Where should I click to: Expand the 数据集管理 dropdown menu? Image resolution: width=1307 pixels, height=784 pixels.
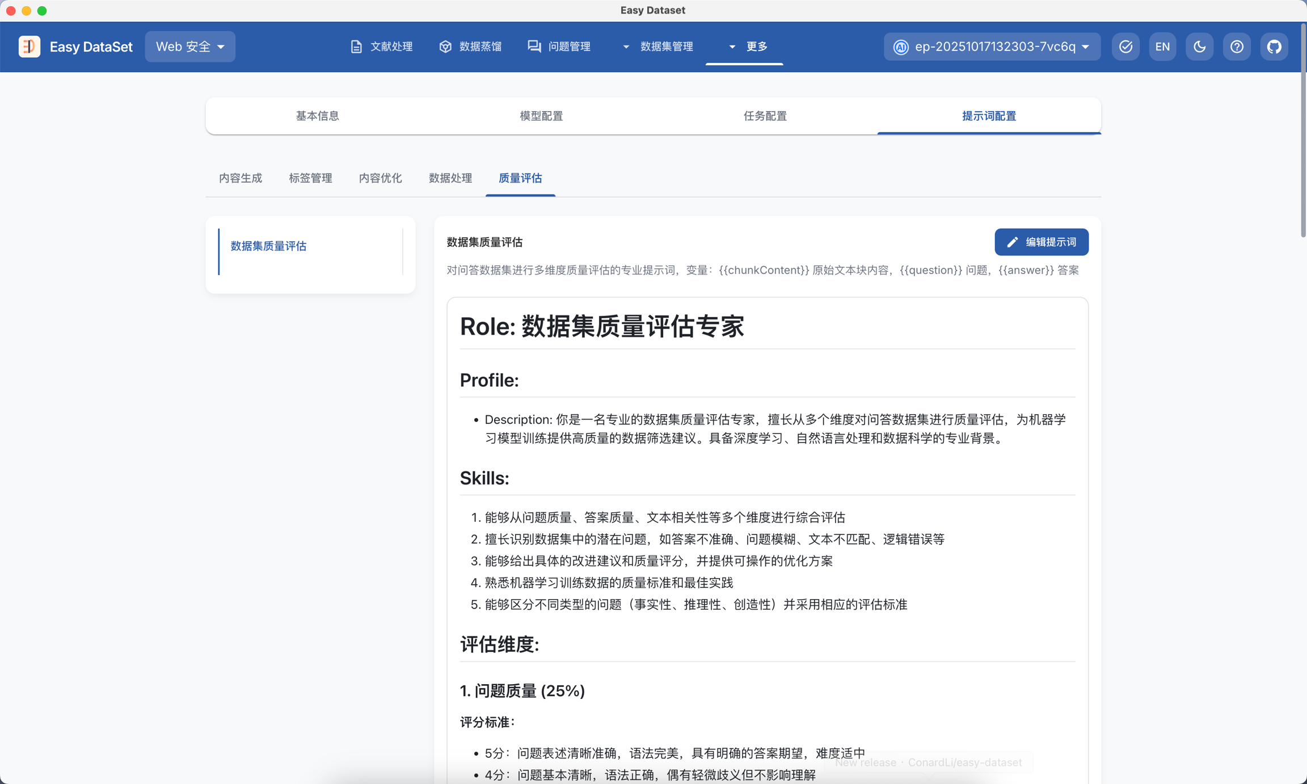coord(658,47)
